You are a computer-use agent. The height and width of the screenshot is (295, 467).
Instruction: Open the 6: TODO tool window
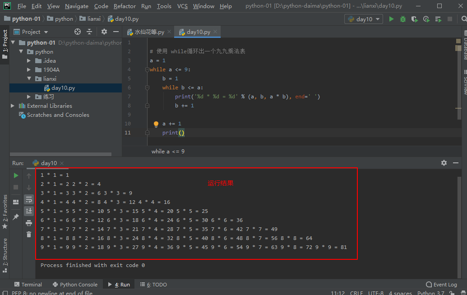(153, 285)
